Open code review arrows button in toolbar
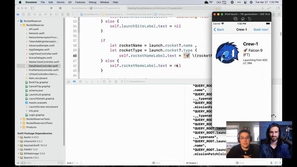The height and width of the screenshot is (167, 297). [x=269, y=8]
